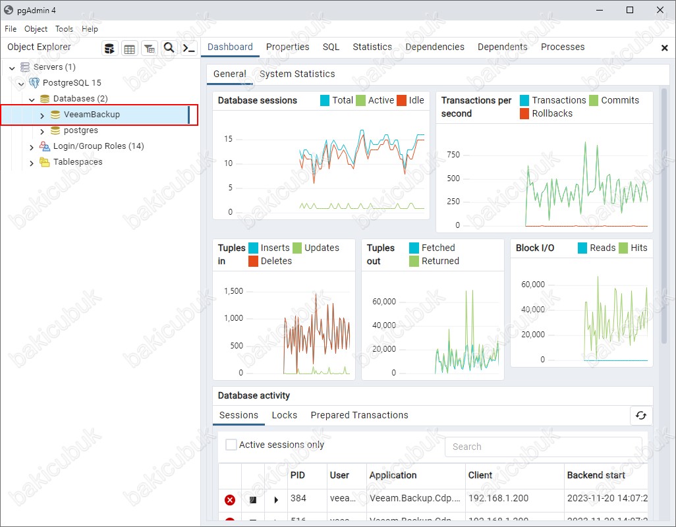Click the VeeamBackup database icon
Image resolution: width=676 pixels, height=527 pixels.
click(x=55, y=115)
